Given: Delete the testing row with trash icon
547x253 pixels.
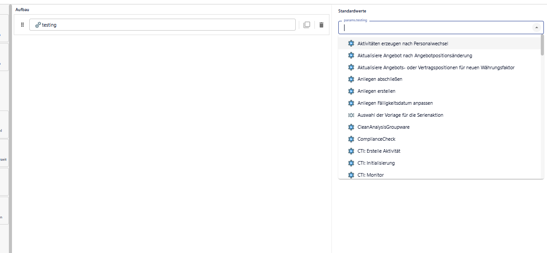Looking at the screenshot, I should pyautogui.click(x=321, y=25).
